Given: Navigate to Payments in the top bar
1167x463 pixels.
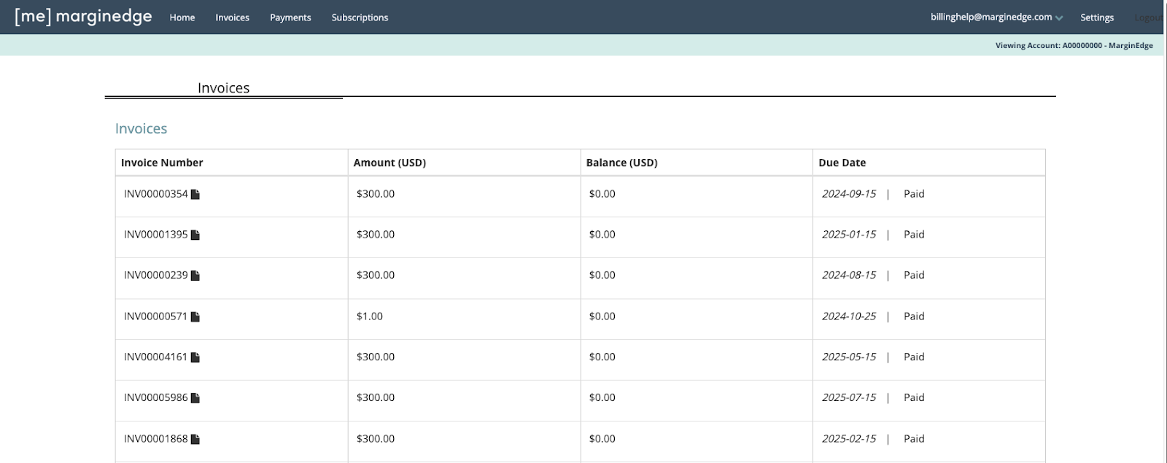Looking at the screenshot, I should click(290, 17).
